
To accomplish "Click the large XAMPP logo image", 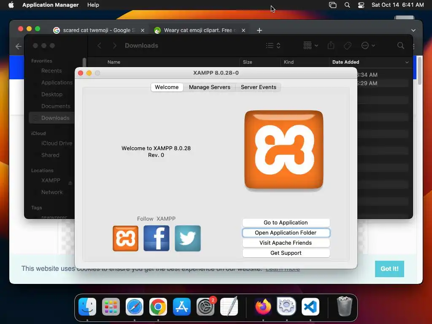I will pos(284,150).
